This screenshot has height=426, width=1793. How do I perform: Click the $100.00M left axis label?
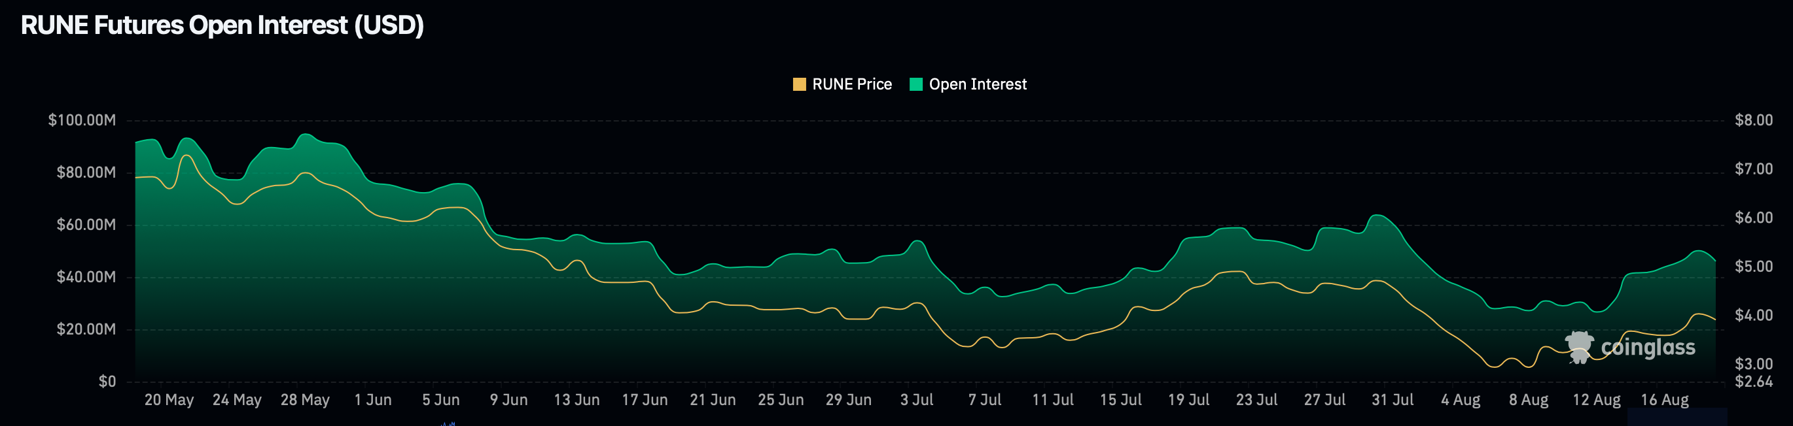coord(81,120)
